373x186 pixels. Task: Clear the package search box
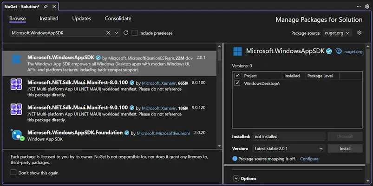(108, 33)
